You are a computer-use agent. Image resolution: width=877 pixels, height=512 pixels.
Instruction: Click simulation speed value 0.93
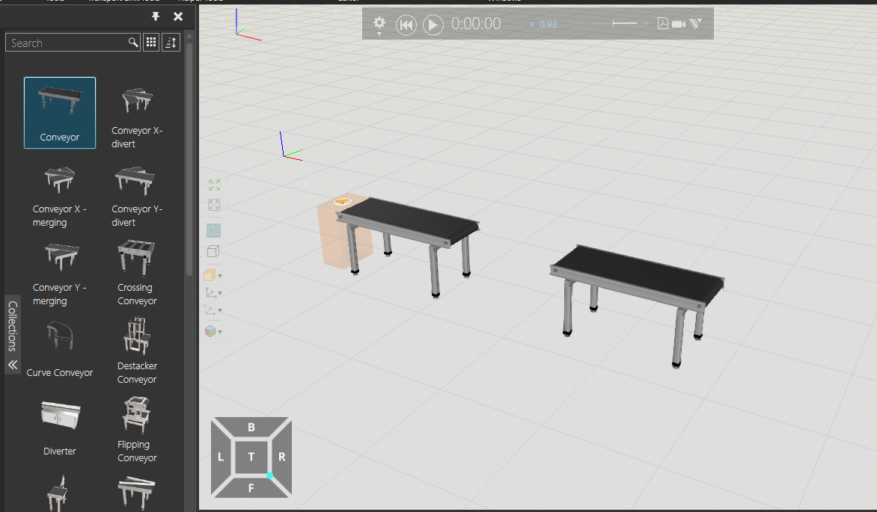[x=548, y=25]
